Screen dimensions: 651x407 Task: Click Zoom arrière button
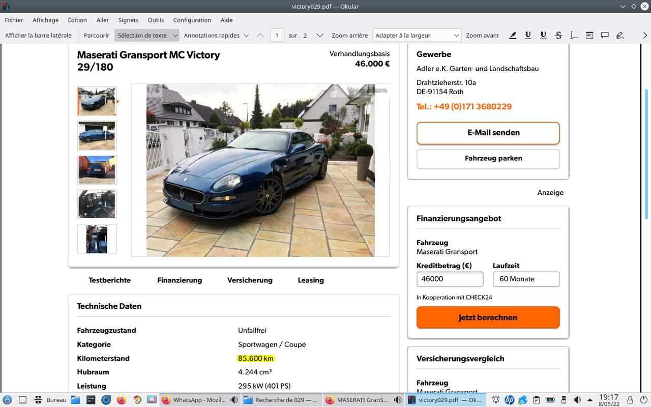tap(349, 36)
